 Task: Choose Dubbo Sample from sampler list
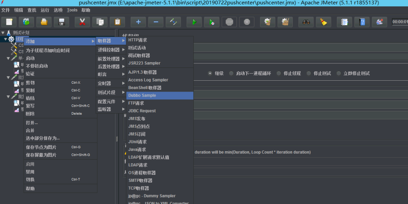160,95
